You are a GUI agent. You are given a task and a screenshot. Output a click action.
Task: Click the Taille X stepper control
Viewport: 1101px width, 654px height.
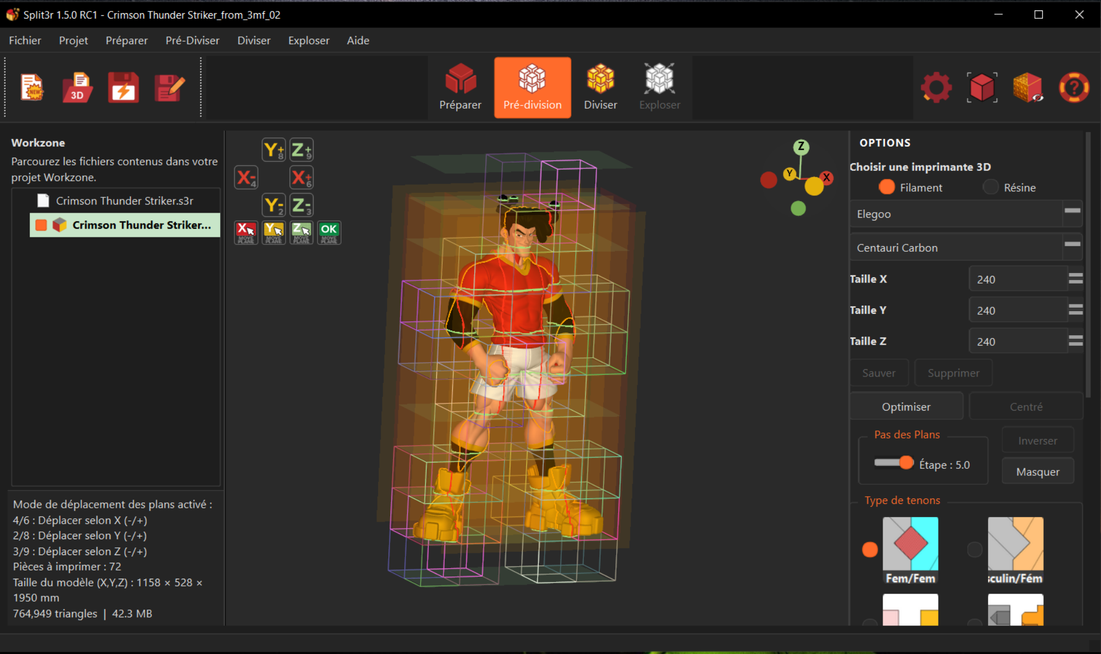(1076, 279)
